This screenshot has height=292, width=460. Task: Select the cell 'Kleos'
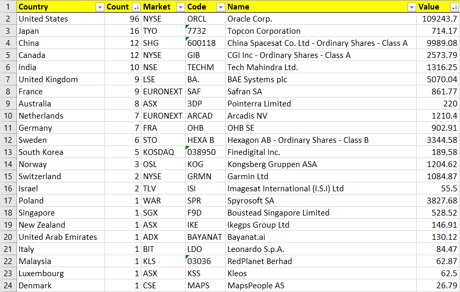pyautogui.click(x=321, y=273)
